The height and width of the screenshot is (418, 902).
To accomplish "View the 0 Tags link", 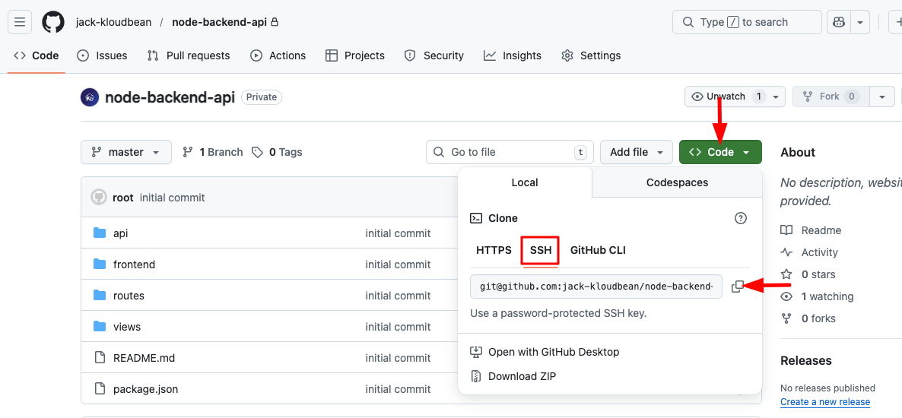I will pos(278,152).
